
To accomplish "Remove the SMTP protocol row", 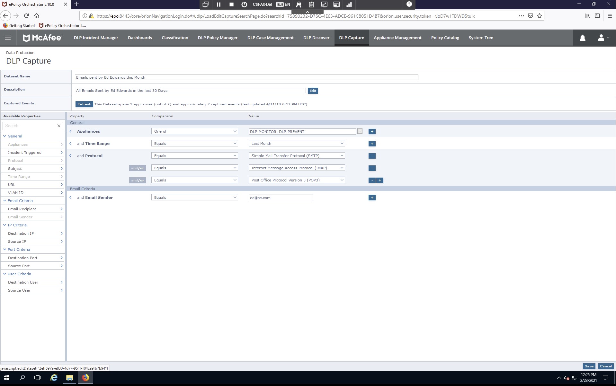I will click(372, 156).
